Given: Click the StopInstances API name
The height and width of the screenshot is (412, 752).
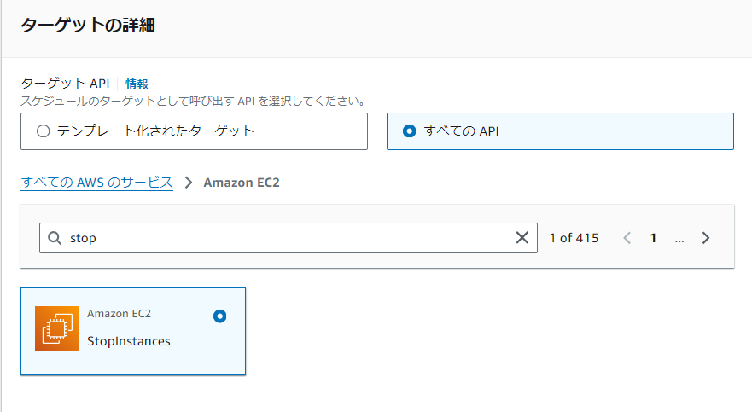Looking at the screenshot, I should tap(129, 341).
